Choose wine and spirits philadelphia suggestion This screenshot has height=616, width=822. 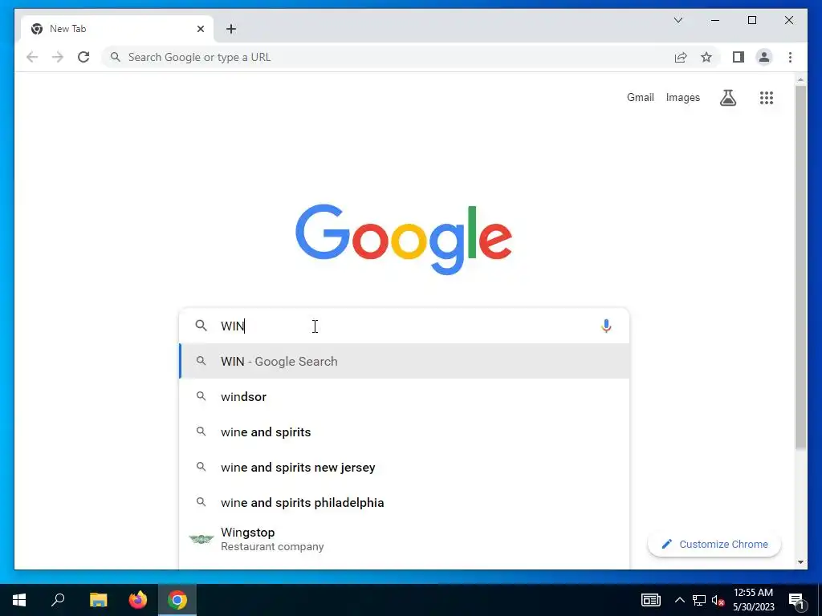point(405,502)
